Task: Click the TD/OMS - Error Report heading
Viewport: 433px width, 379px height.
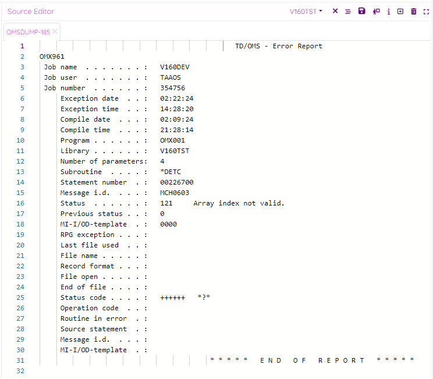Action: [x=278, y=46]
